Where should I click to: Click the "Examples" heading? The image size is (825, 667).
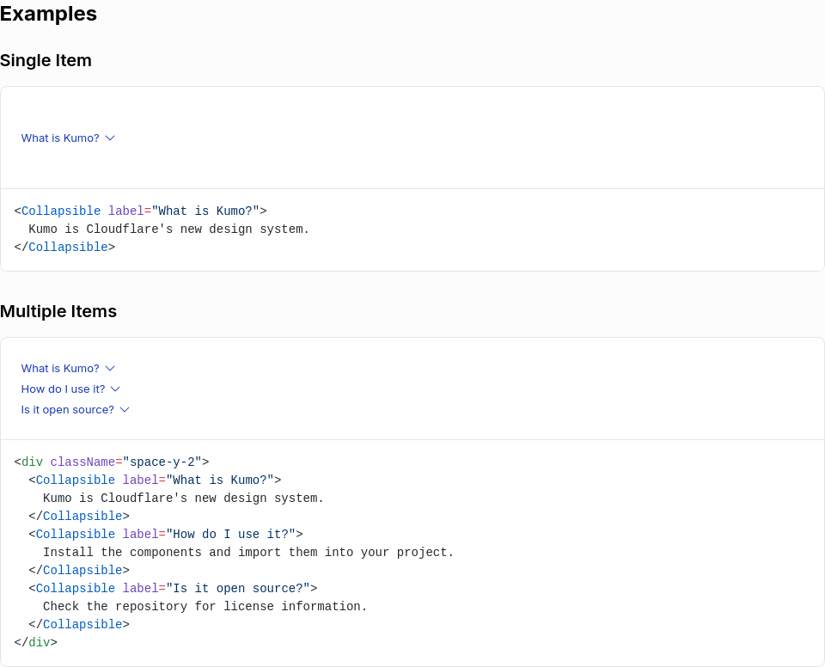(48, 14)
